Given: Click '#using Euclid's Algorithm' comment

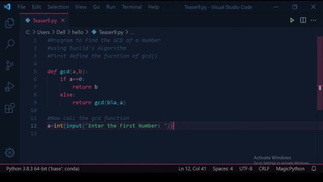Looking at the screenshot, I should point(87,48).
